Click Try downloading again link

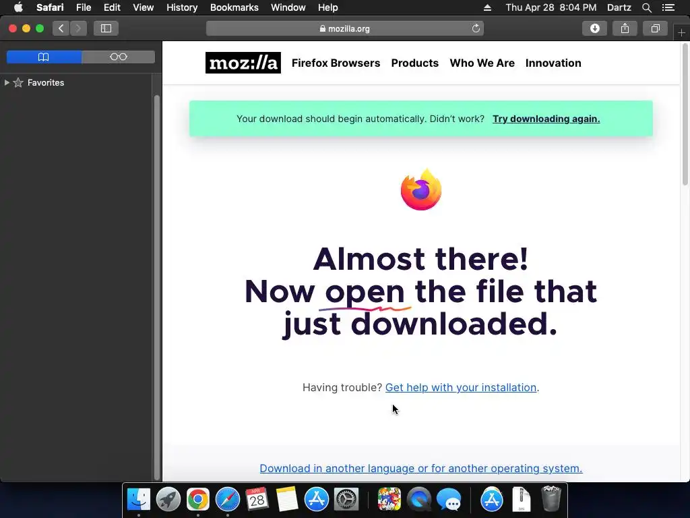point(546,119)
